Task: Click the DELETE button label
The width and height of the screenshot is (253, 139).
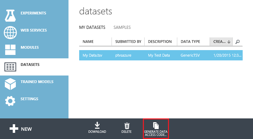Action: coord(127,131)
